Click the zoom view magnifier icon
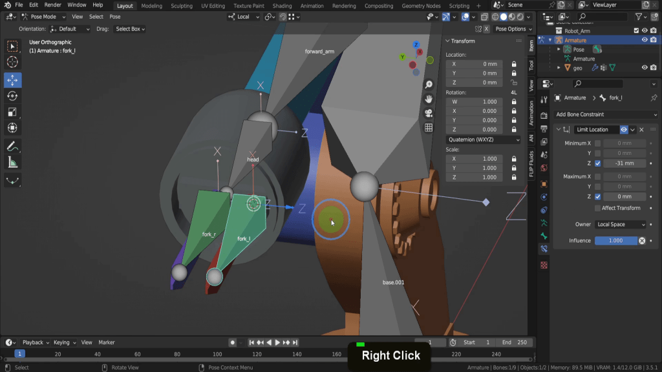The width and height of the screenshot is (662, 372). (x=429, y=85)
